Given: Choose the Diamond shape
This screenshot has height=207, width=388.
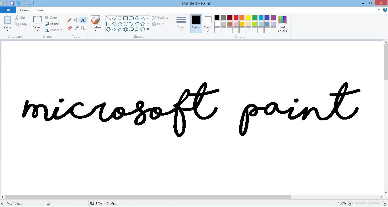Looking at the screenshot, I should (114, 24).
